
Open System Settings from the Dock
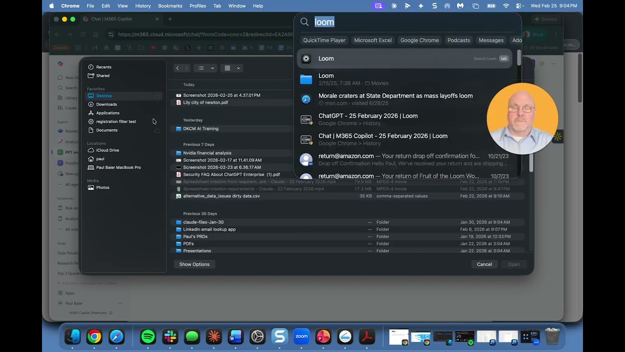(257, 336)
